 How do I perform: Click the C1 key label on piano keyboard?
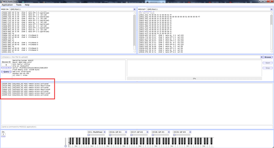click(x=92, y=146)
